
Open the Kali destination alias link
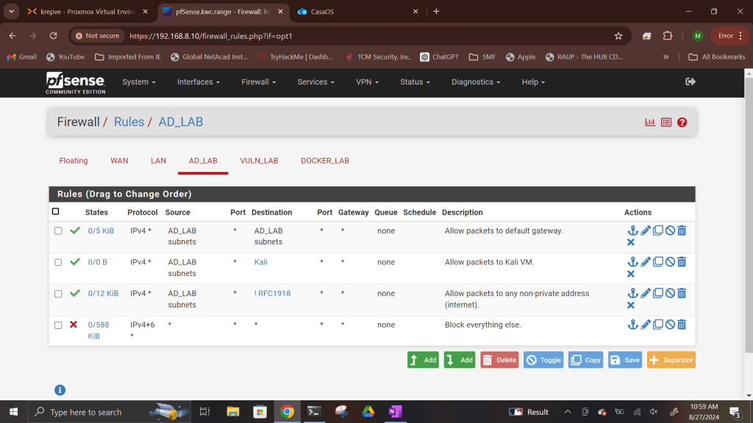(x=261, y=262)
